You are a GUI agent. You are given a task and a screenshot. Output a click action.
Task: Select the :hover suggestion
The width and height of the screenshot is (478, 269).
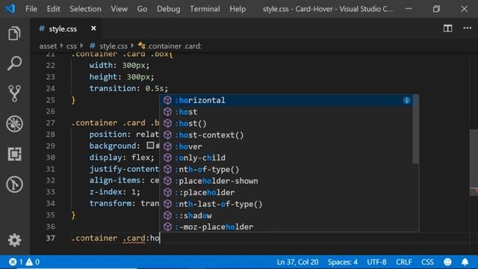(x=287, y=146)
